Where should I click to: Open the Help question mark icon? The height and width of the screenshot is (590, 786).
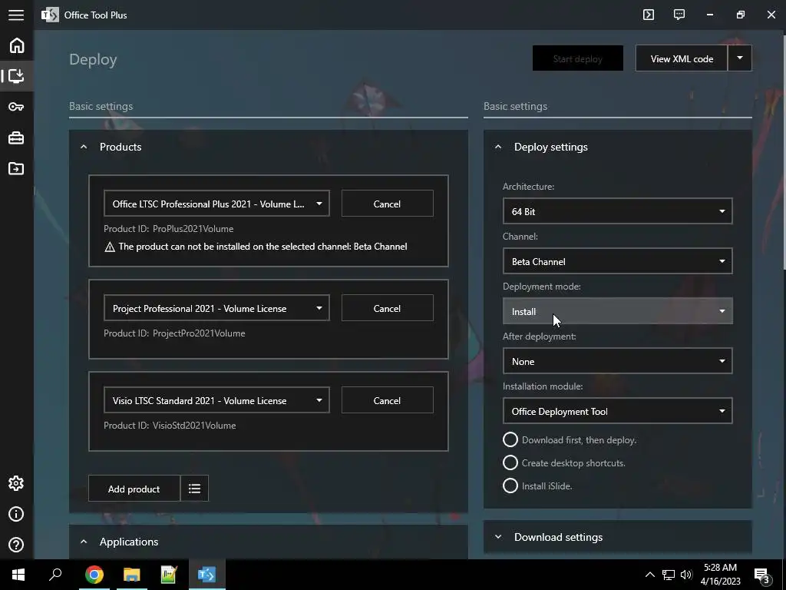(16, 545)
